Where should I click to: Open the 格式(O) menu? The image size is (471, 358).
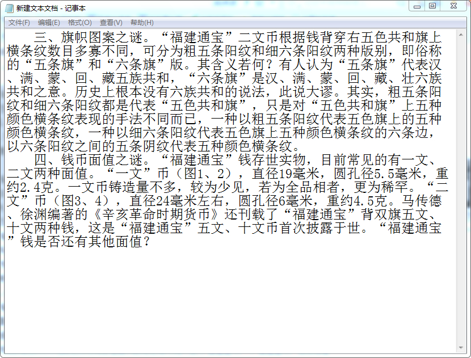click(x=79, y=23)
